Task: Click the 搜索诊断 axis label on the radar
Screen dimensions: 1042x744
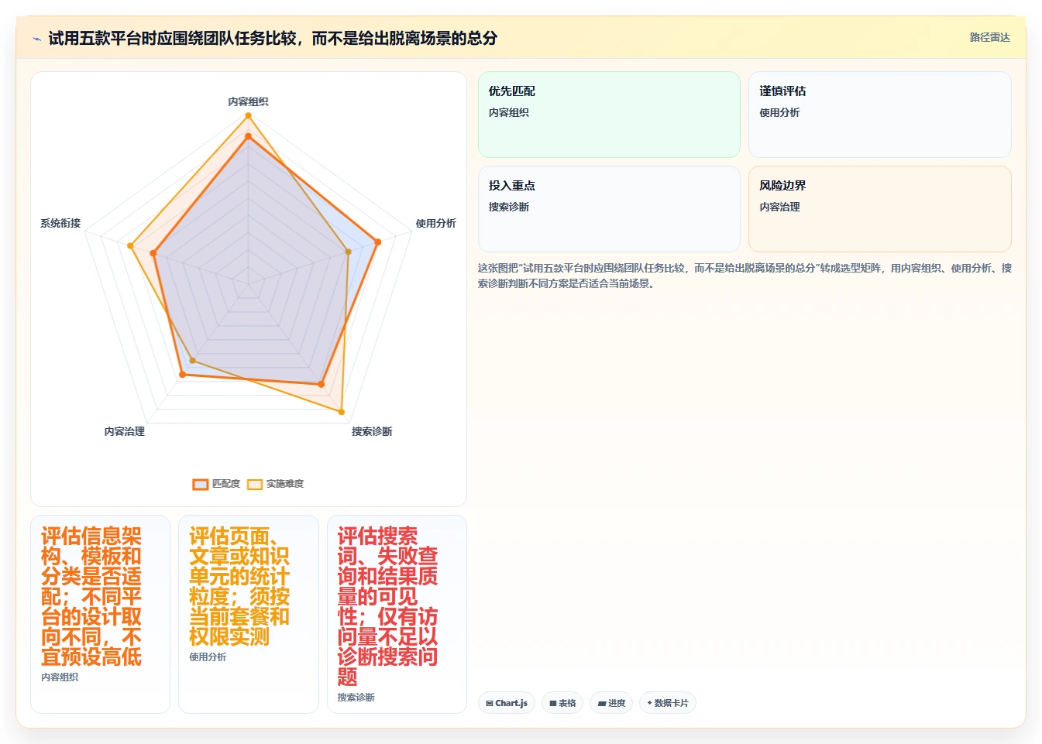Action: (x=372, y=431)
